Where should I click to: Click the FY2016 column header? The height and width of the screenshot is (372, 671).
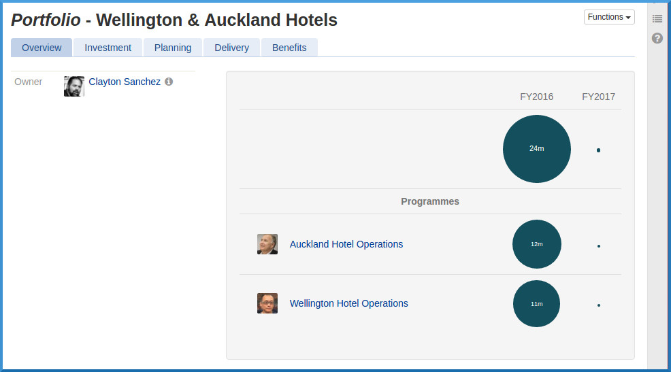point(537,97)
